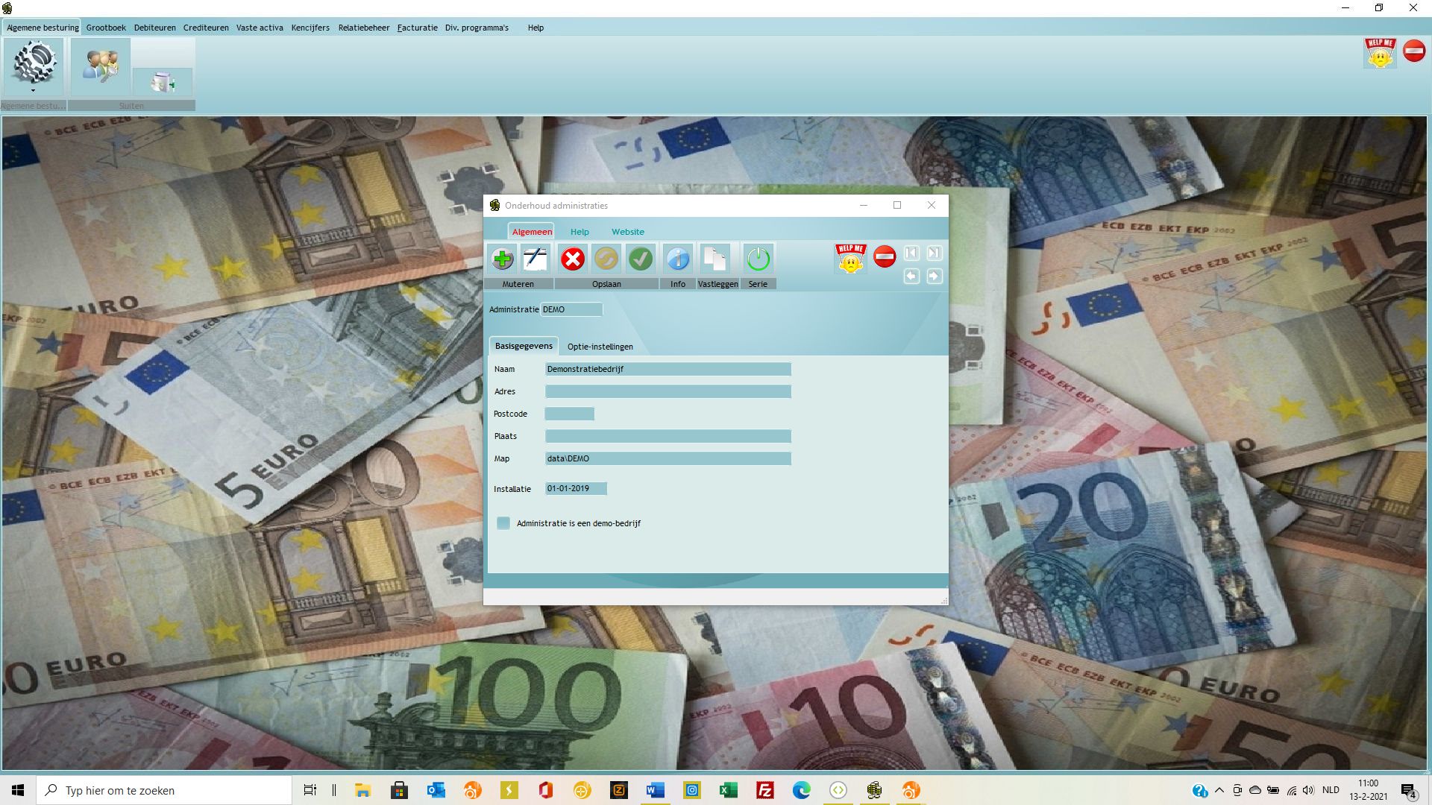Open the Vaste activa menu

(260, 28)
